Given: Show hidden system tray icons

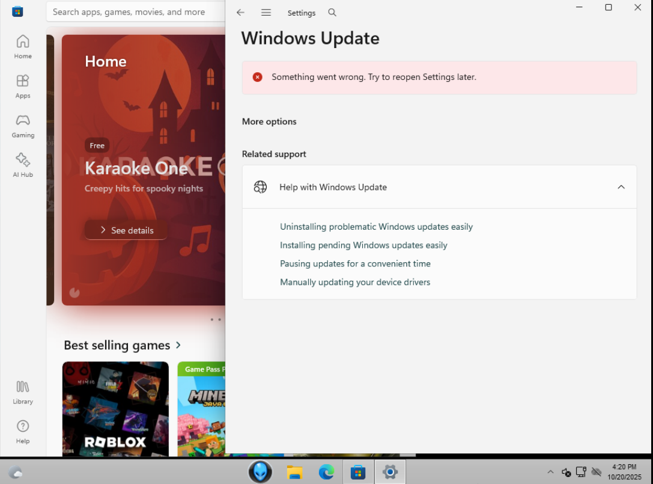Looking at the screenshot, I should coord(550,472).
